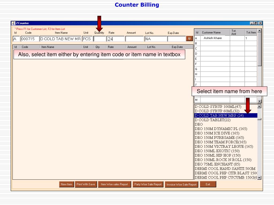Select item D COLD TABLET(22)
Image resolution: width=274 pixels, height=205 pixels.
pyautogui.click(x=226, y=120)
